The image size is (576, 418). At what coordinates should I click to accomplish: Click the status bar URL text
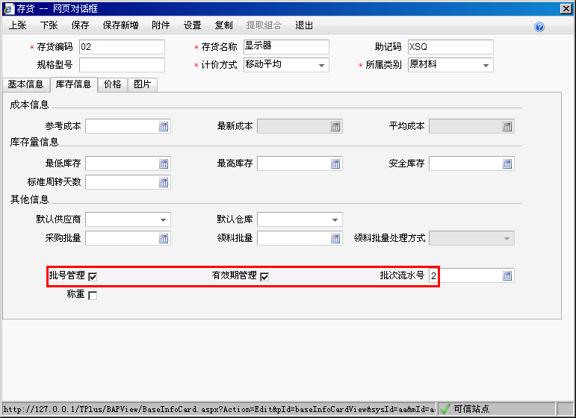click(220, 409)
